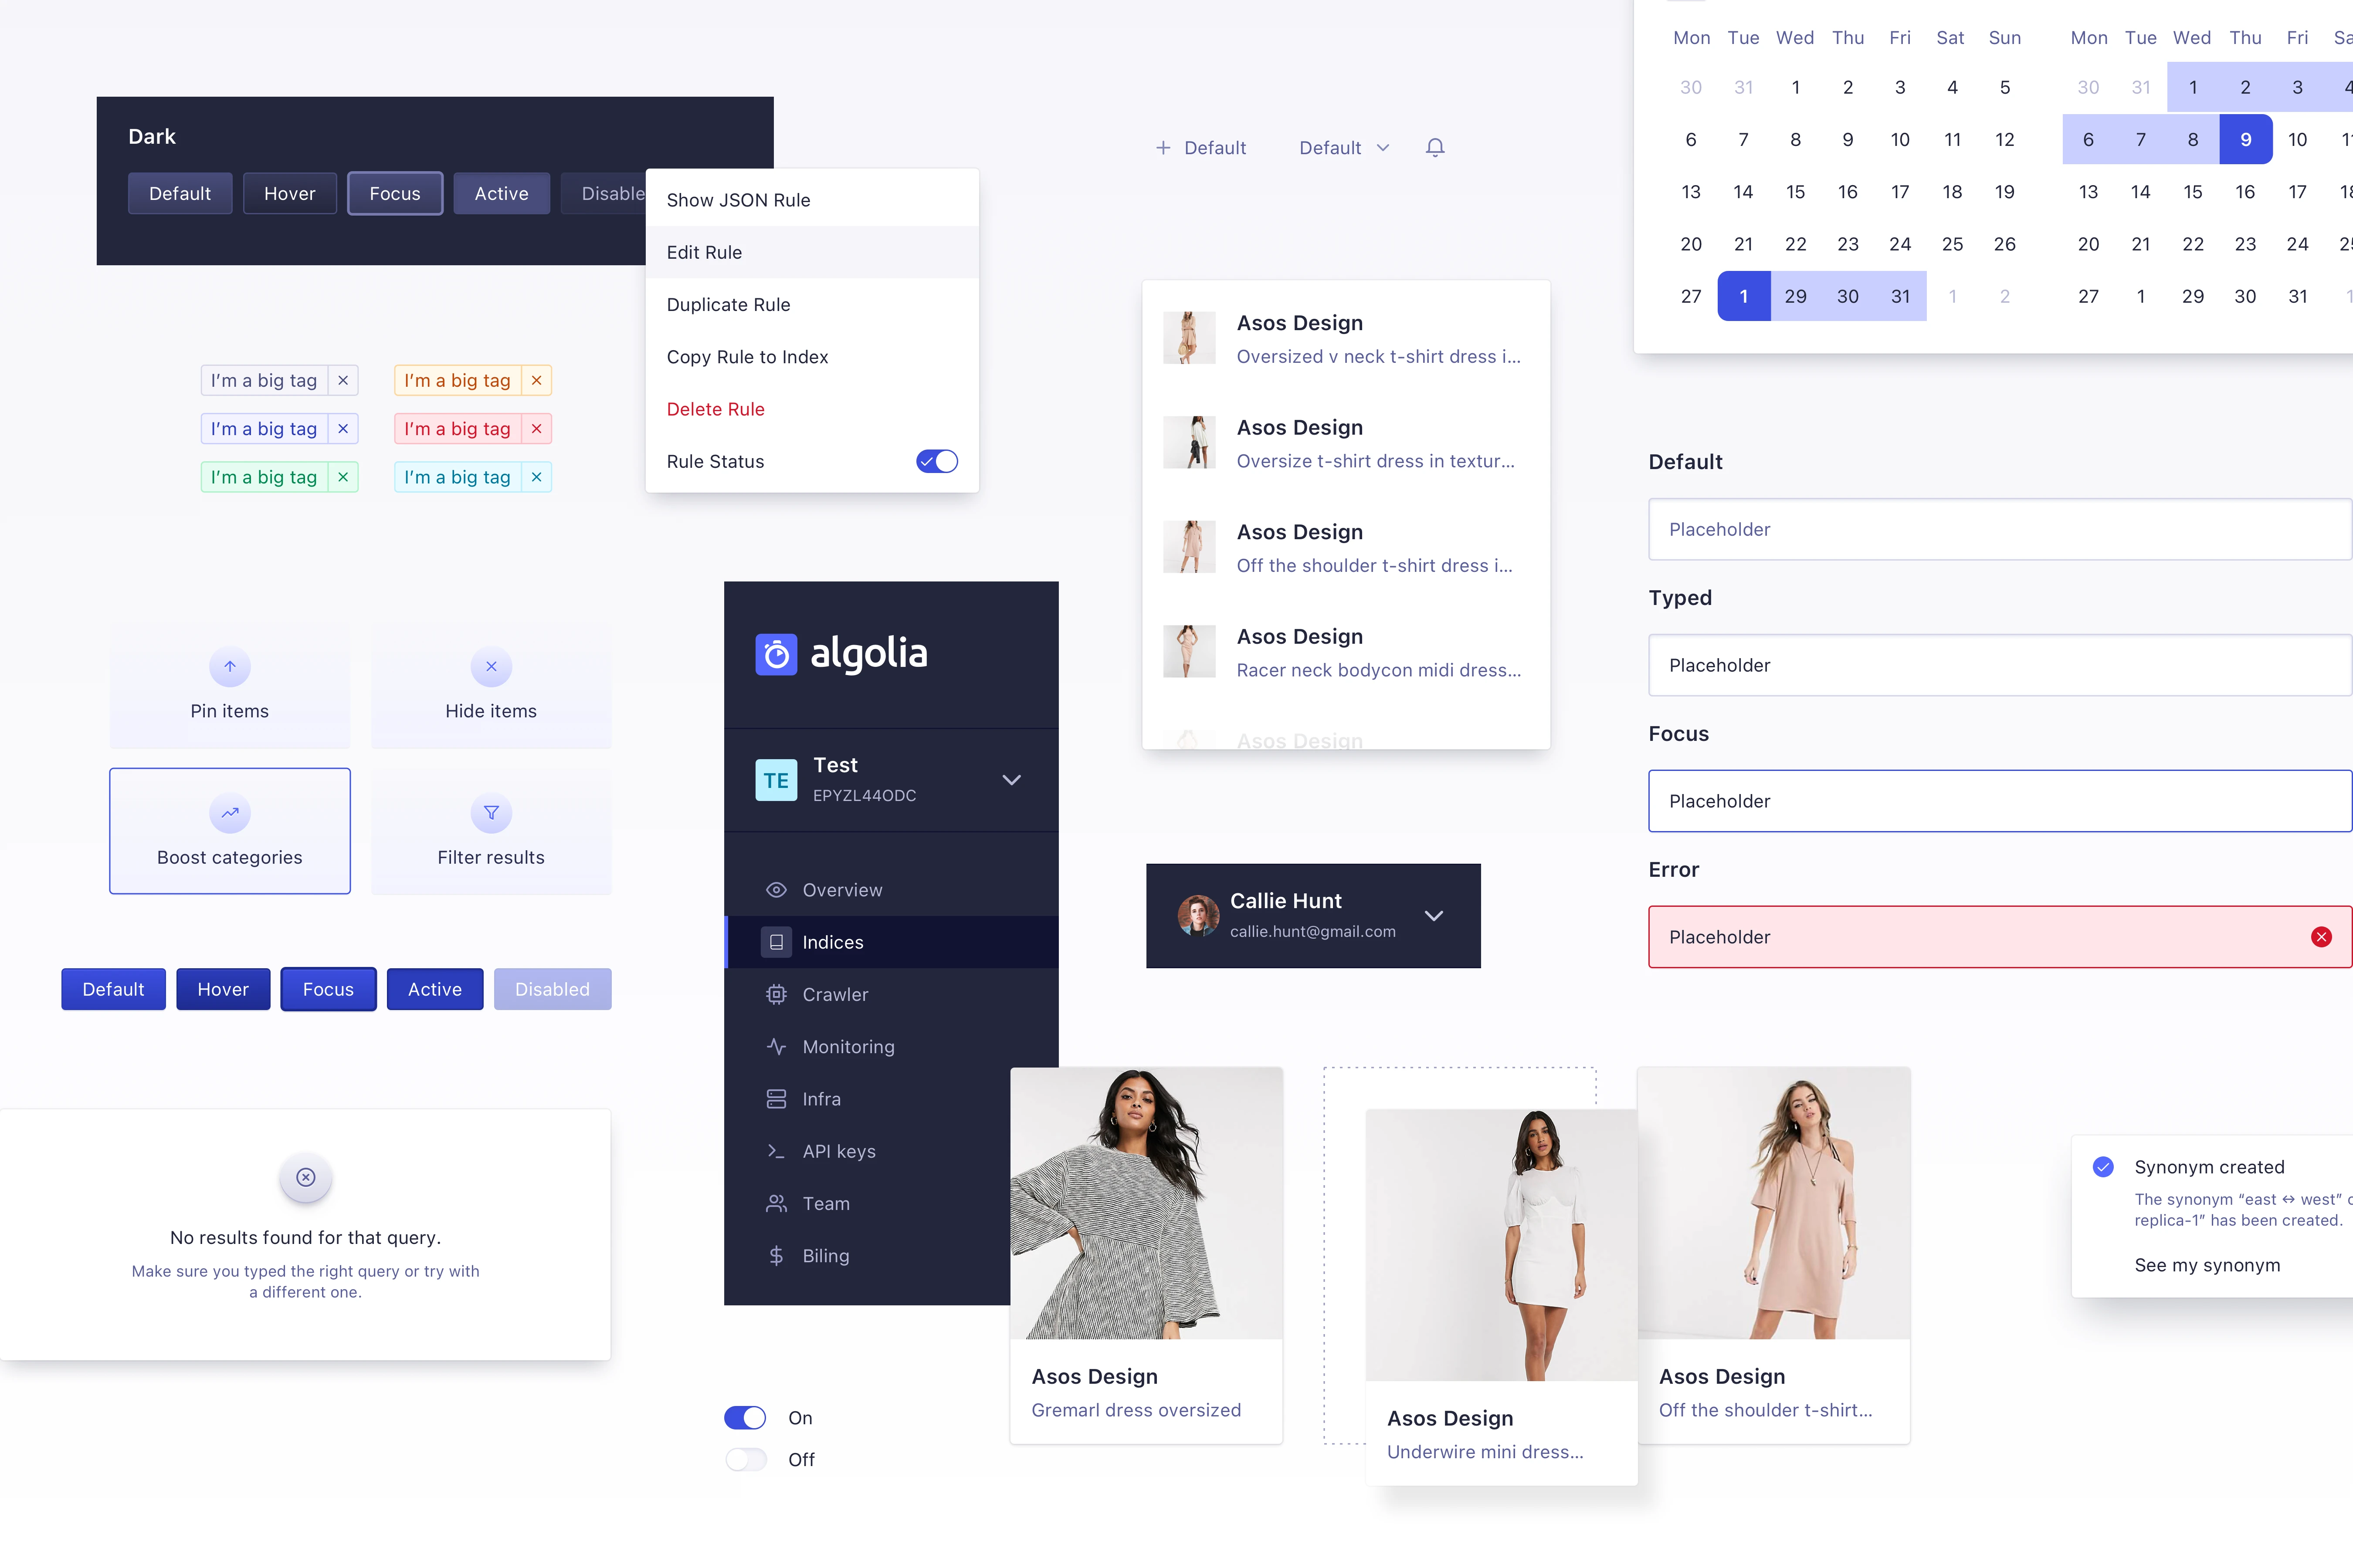Toggle the On switch off

click(x=749, y=1417)
